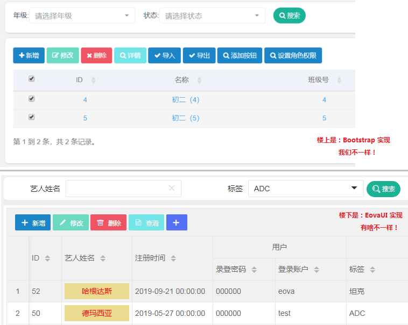
Task: Click the blue plus icon button in the EovaUI toolbar
Action: [177, 222]
